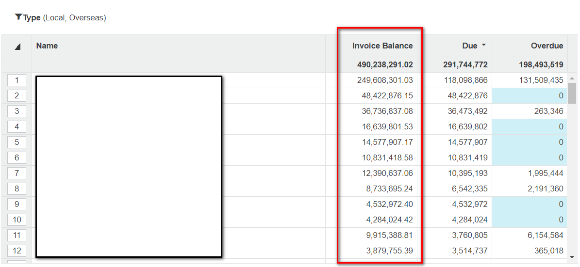Click due value 6,542,335
580x267 pixels.
[470, 188]
